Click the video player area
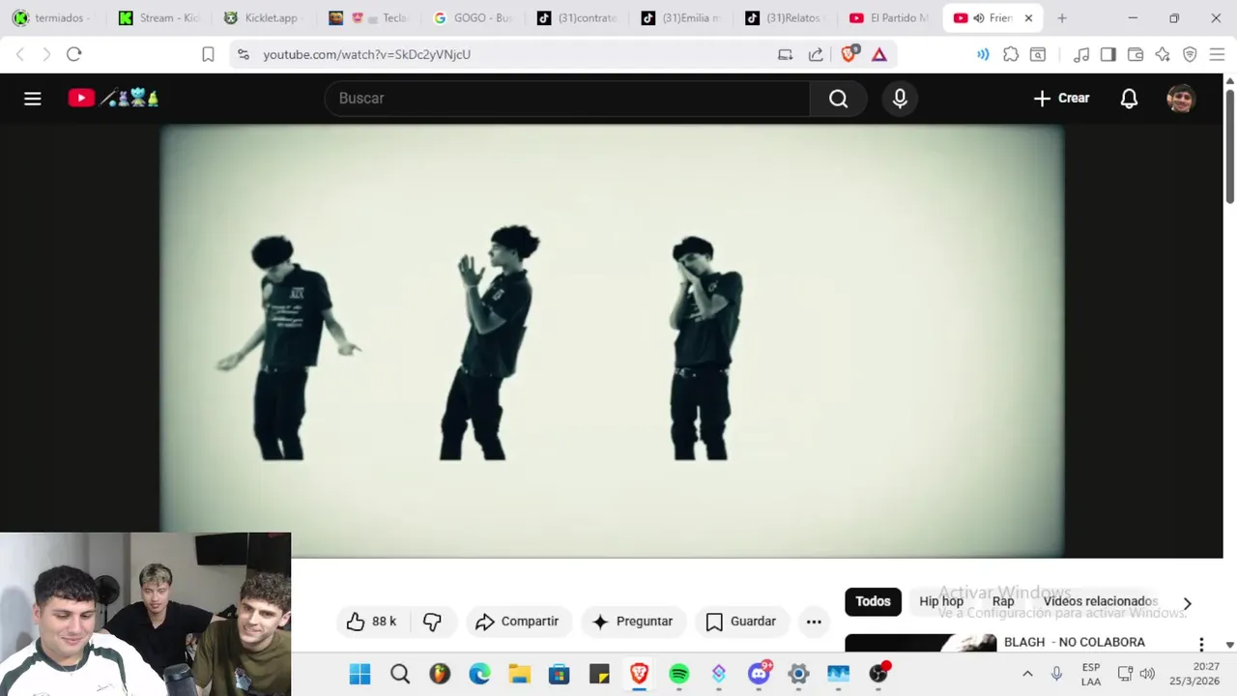This screenshot has width=1237, height=696. coord(612,340)
